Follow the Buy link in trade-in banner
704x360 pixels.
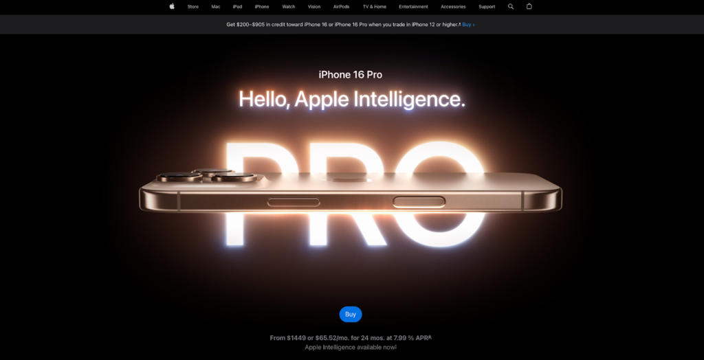pyautogui.click(x=468, y=25)
